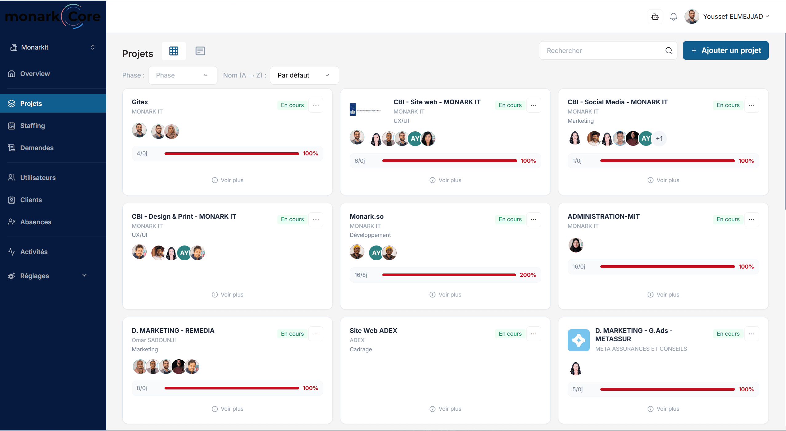The image size is (786, 431).
Task: Click Voir plus on CBI - Social Media card
Action: point(663,180)
